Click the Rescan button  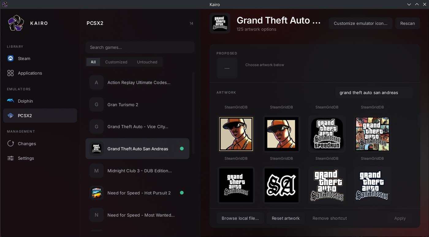[x=408, y=23]
